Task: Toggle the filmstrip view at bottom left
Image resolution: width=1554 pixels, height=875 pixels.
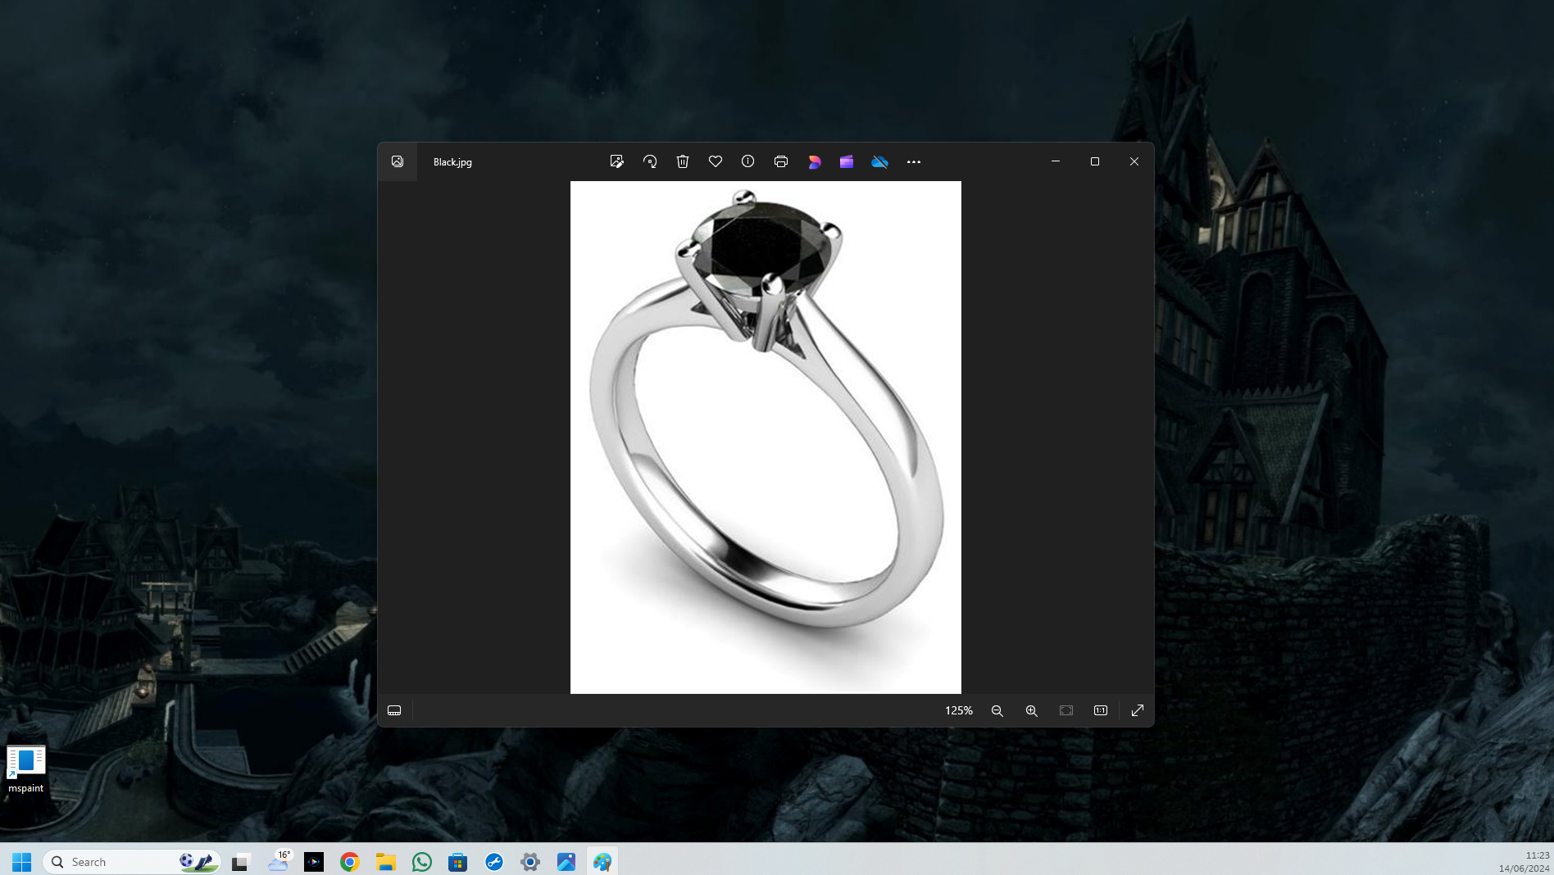Action: click(394, 710)
